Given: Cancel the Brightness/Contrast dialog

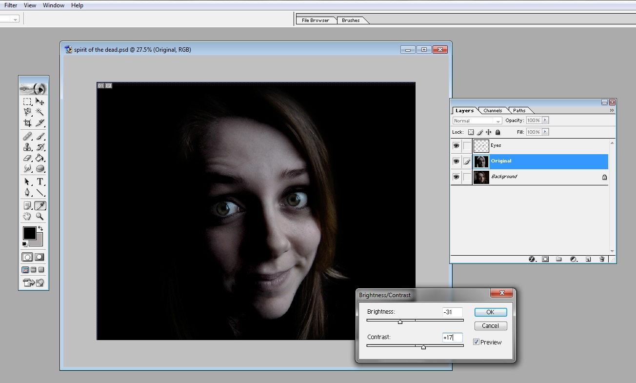Looking at the screenshot, I should click(x=490, y=326).
